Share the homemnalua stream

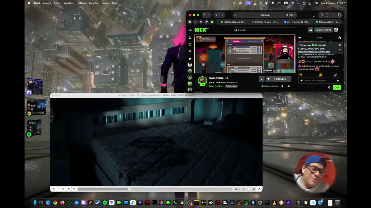[x=282, y=86]
